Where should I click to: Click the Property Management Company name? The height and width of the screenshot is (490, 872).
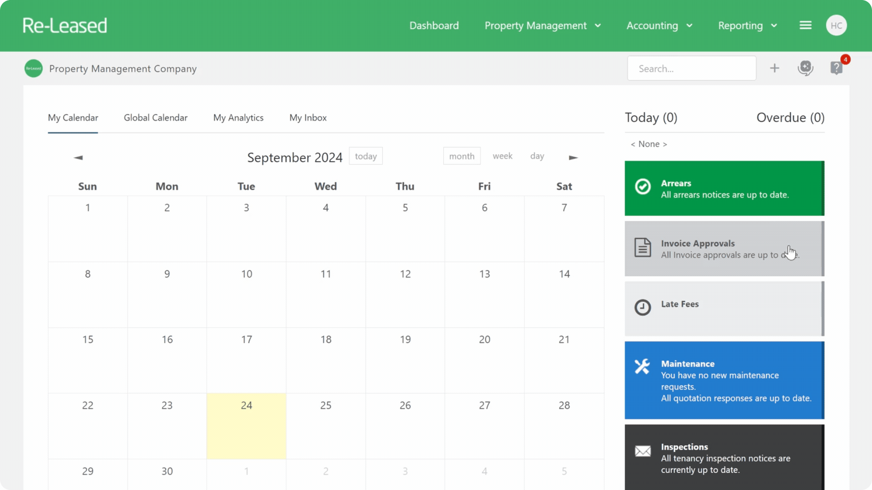[123, 69]
